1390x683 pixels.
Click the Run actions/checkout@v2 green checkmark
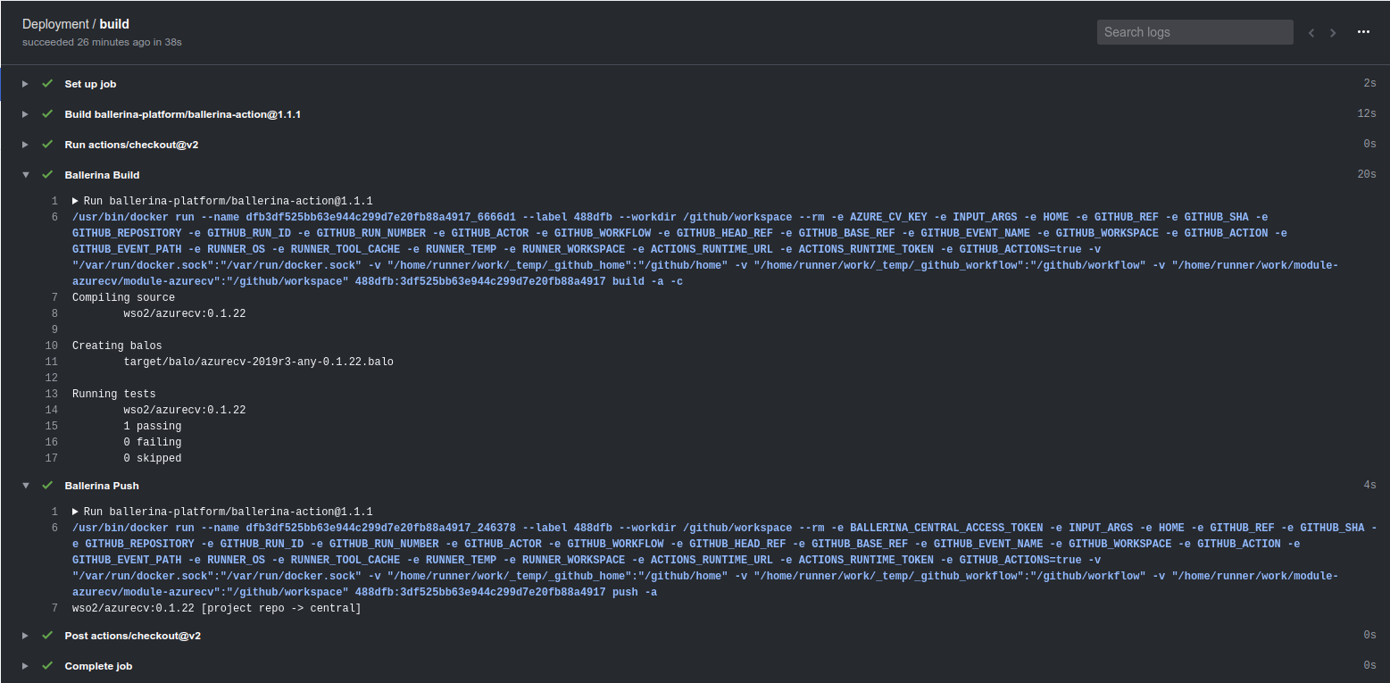pos(47,145)
